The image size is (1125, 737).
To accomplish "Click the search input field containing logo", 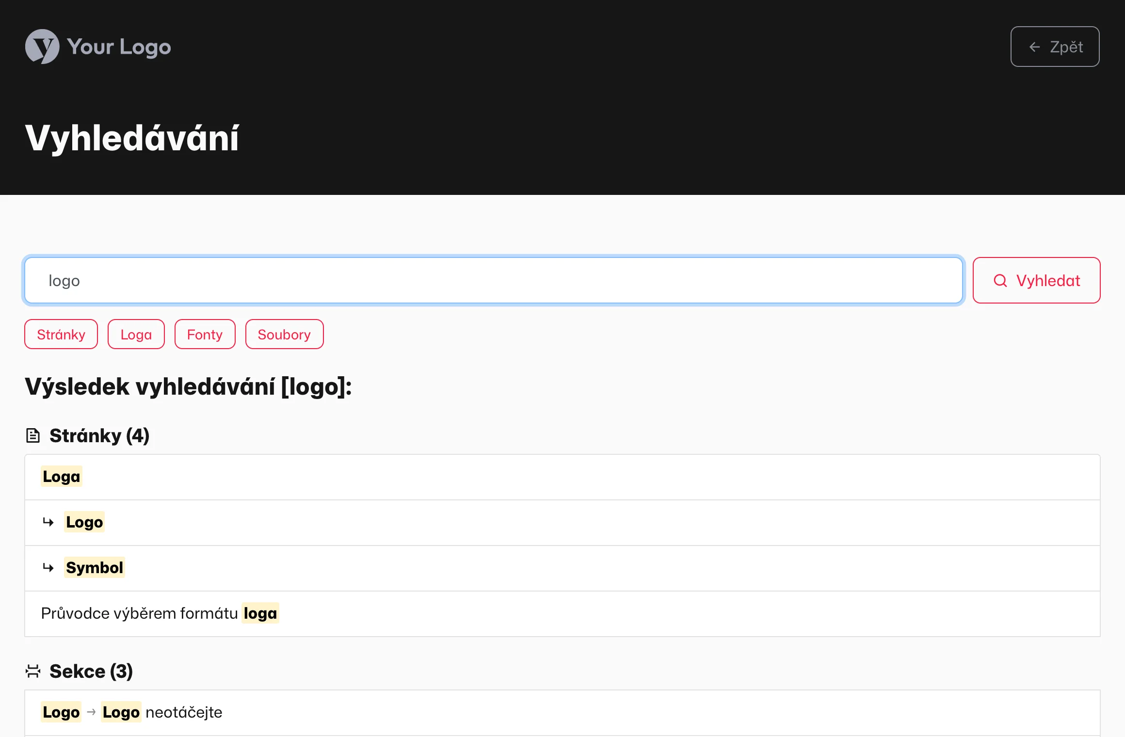I will (494, 280).
